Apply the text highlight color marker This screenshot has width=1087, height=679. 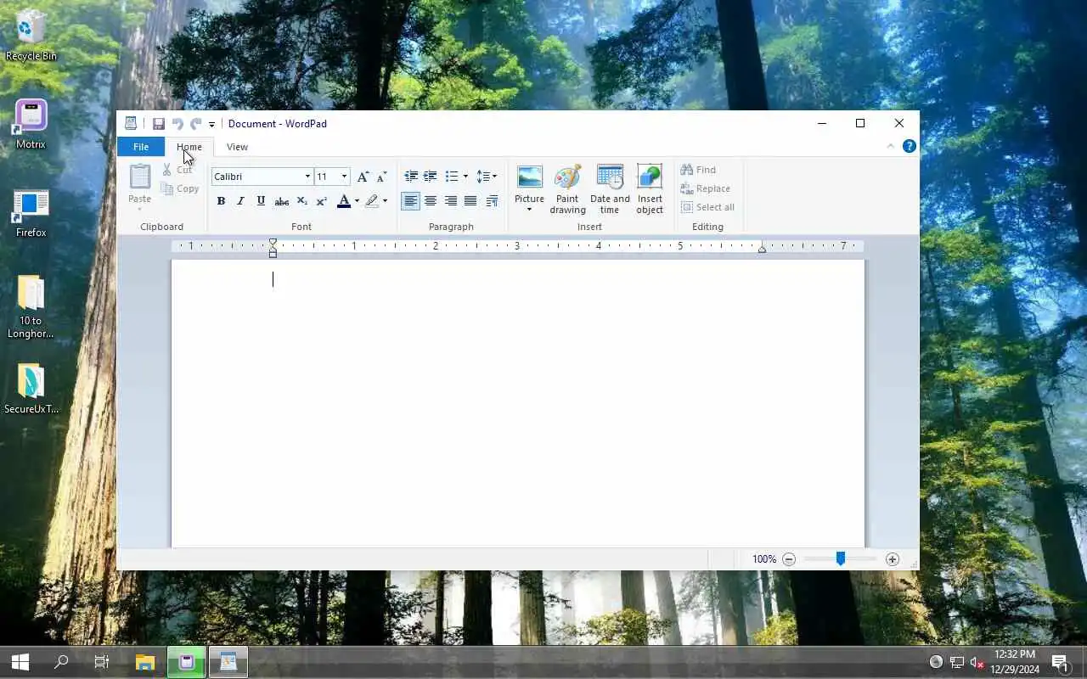(x=371, y=201)
